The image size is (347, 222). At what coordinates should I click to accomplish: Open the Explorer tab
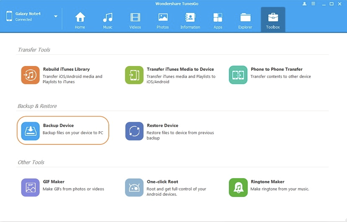point(245,20)
